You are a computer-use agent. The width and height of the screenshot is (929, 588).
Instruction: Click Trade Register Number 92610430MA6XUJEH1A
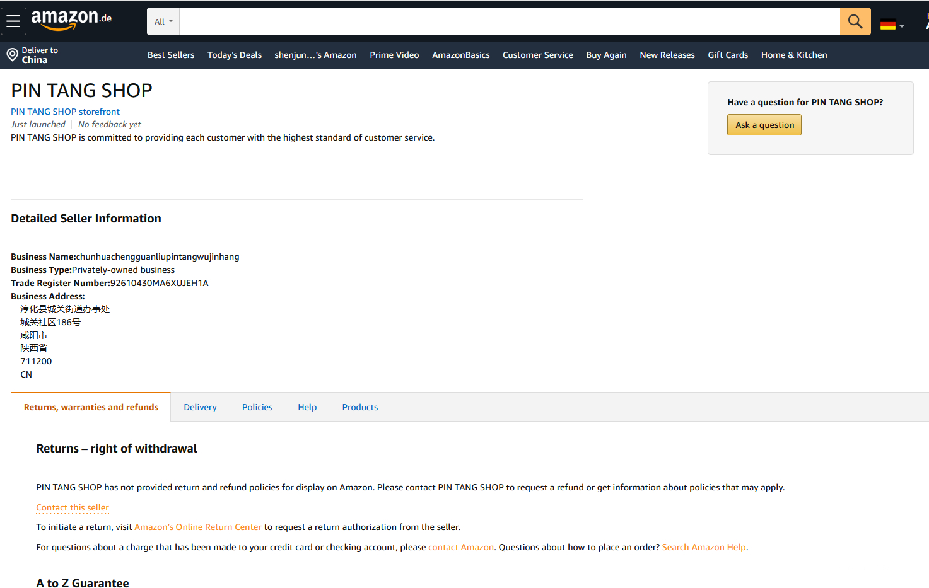pos(110,283)
